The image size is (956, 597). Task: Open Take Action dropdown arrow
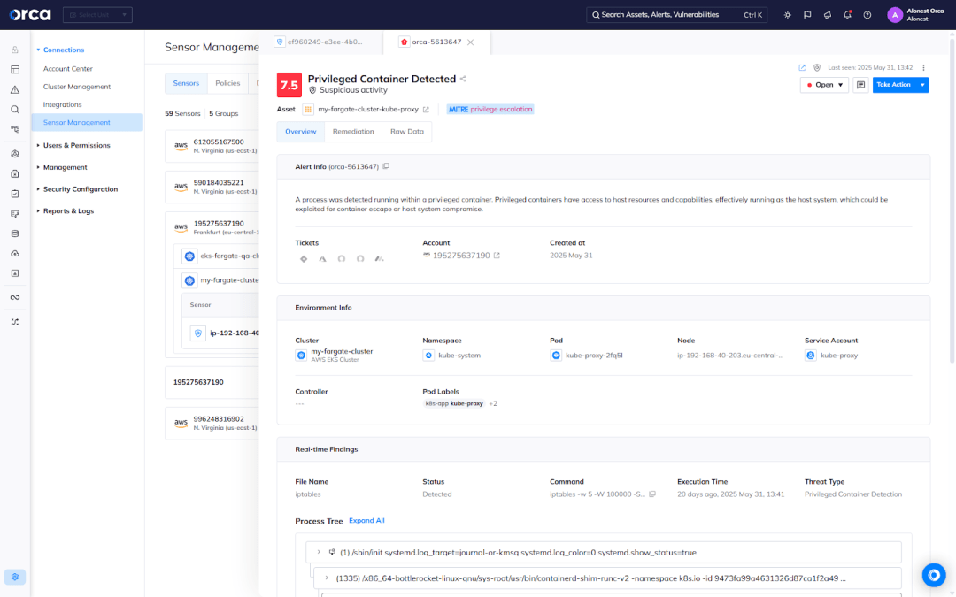[x=922, y=85]
